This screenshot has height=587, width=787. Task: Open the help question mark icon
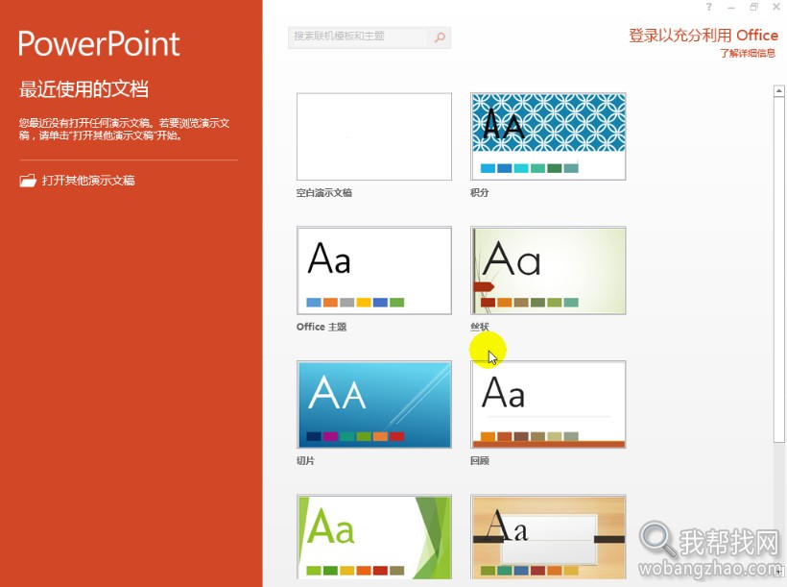pyautogui.click(x=708, y=7)
